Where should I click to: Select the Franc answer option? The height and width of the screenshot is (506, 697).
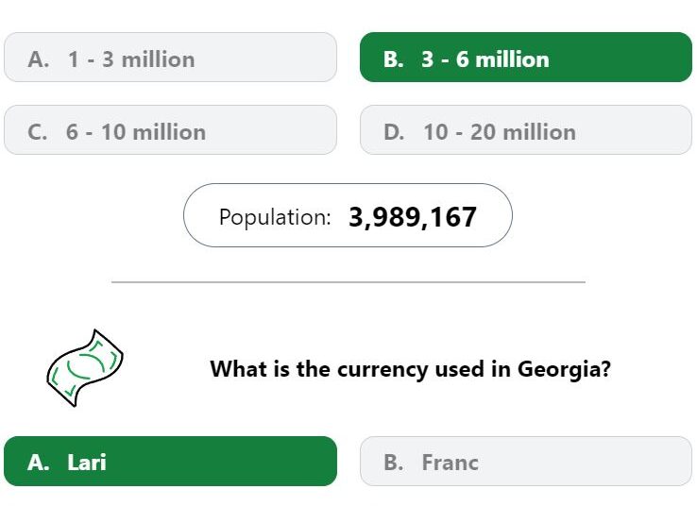click(526, 461)
